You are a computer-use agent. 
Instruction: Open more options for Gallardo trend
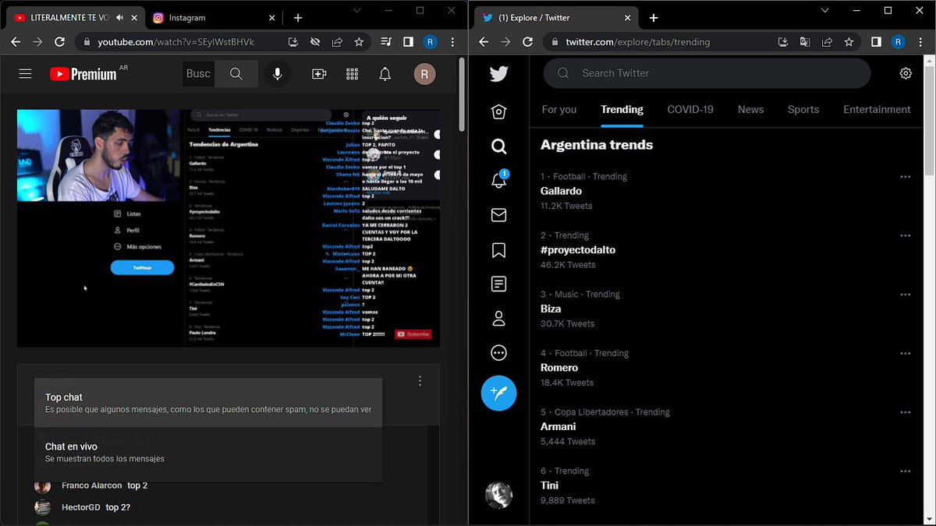pyautogui.click(x=906, y=177)
